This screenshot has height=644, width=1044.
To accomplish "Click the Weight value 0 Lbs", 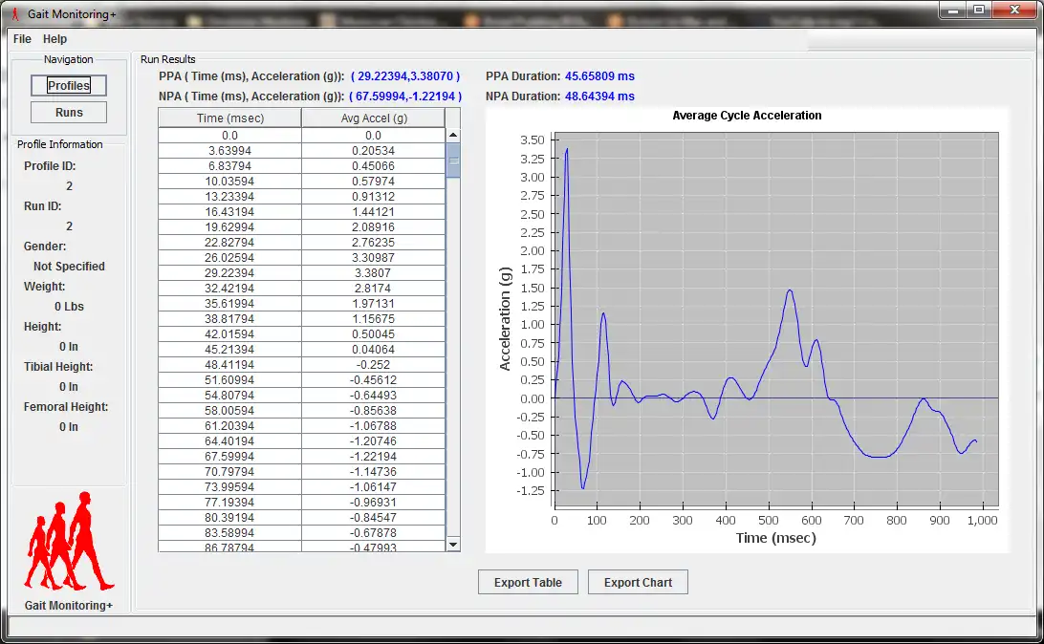I will [69, 307].
